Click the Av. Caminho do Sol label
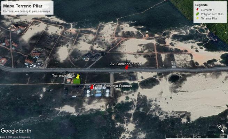Image resolution: width=228 pixels, height=139 pixels. pyautogui.click(x=126, y=64)
